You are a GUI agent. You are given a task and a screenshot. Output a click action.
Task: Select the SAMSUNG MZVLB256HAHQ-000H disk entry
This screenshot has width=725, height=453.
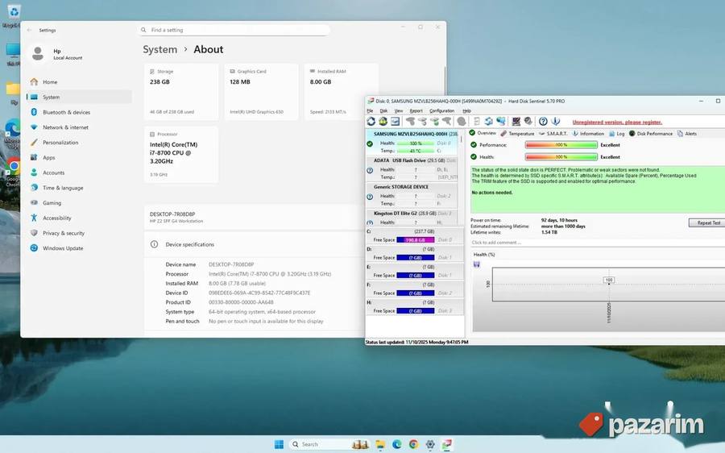[x=412, y=142]
